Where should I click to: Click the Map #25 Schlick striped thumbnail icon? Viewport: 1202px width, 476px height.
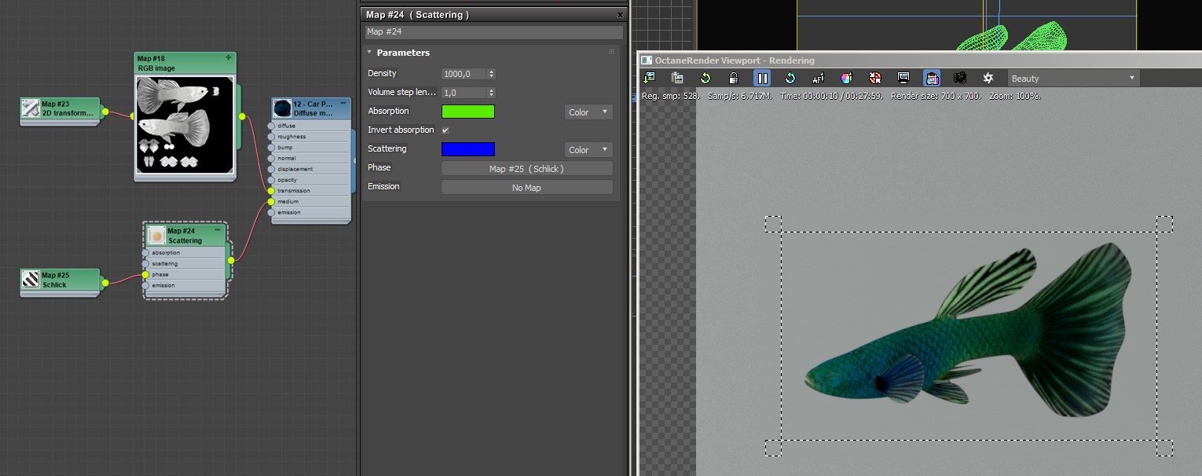[31, 280]
